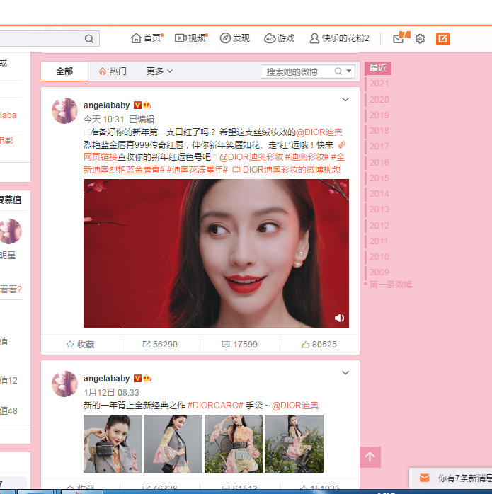Open the #迪奥花漾星年# hashtag

(x=197, y=169)
